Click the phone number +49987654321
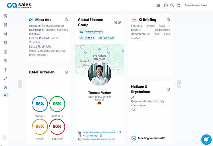 pos(91,136)
